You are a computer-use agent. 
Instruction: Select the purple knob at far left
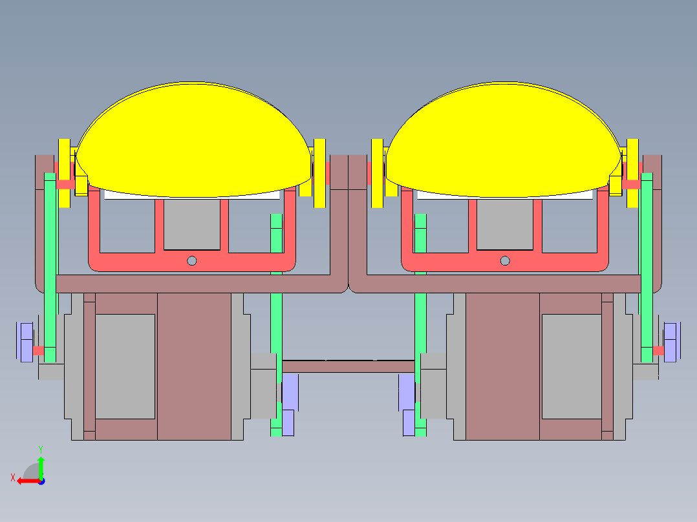tap(26, 342)
